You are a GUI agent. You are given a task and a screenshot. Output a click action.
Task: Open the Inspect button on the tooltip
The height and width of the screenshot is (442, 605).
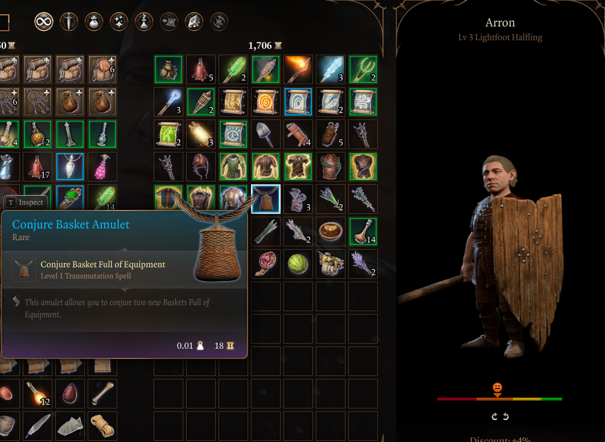[x=26, y=202]
